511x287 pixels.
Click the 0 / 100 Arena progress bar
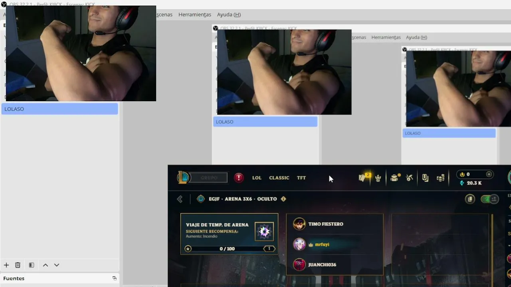pos(227,249)
